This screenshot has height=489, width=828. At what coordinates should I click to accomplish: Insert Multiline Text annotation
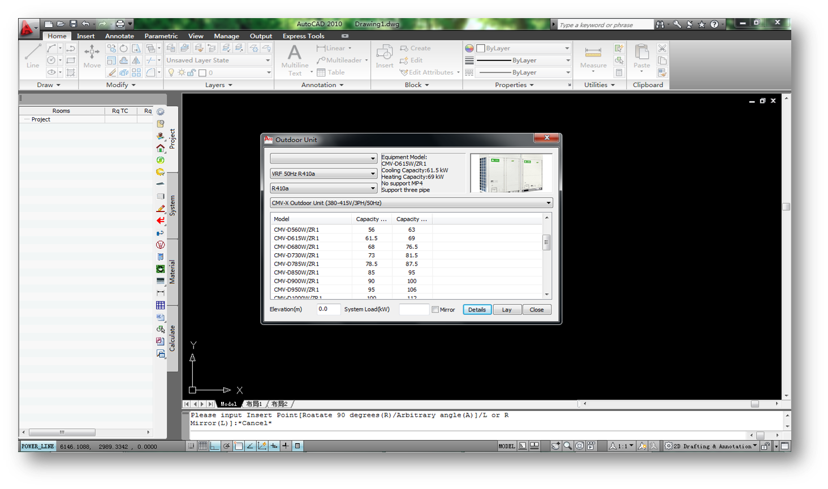[x=295, y=60]
